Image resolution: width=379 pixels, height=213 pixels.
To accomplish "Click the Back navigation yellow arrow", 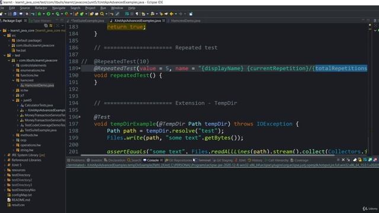I will pyautogui.click(x=171, y=14).
